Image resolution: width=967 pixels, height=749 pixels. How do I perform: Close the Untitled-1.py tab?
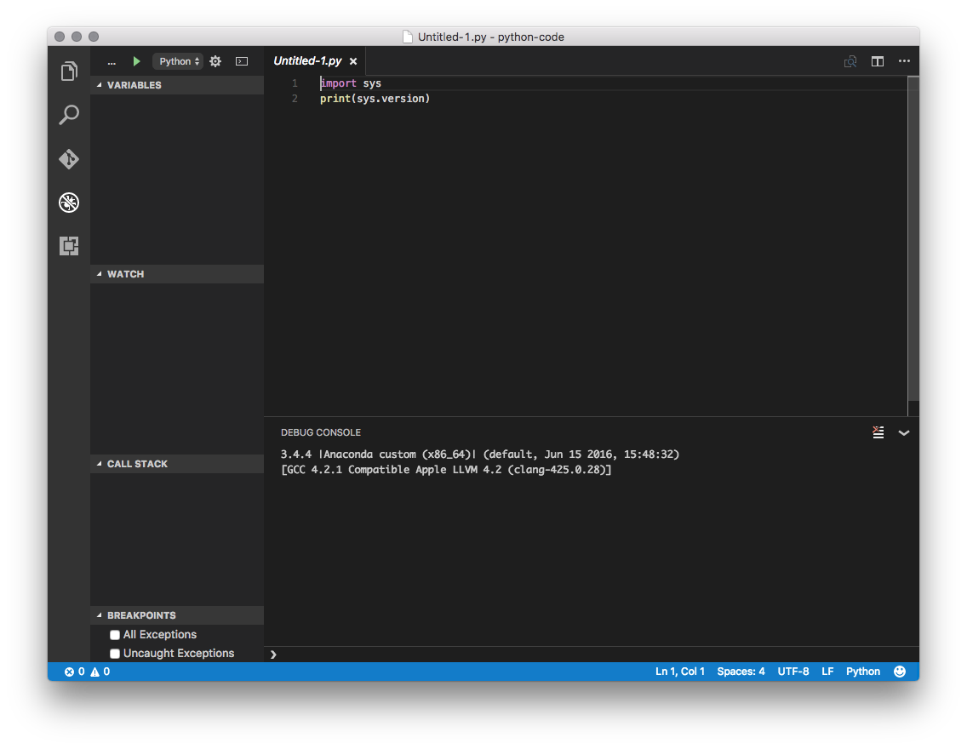tap(353, 61)
